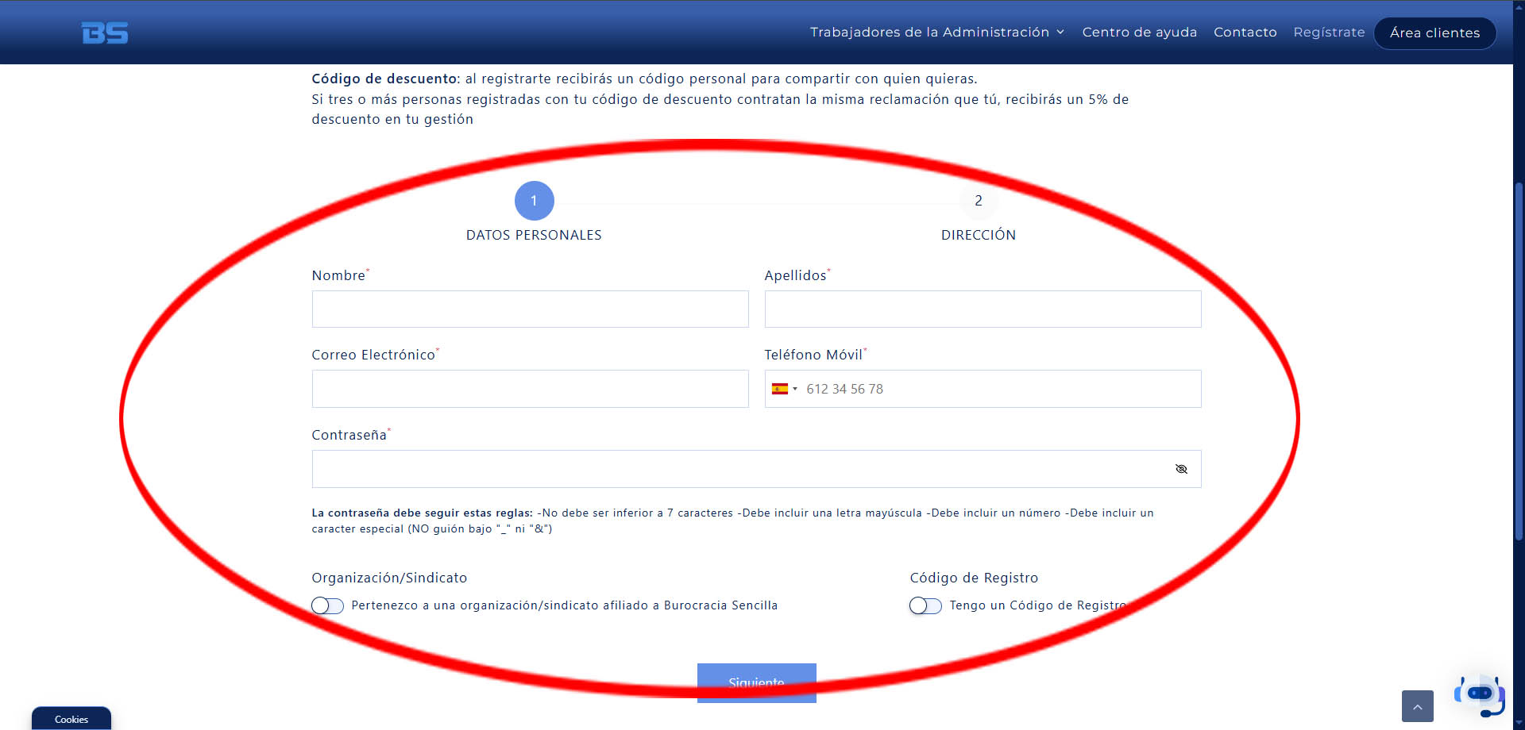Screen dimensions: 1525x730
Task: Click the Siguiente button
Action: [x=757, y=682]
